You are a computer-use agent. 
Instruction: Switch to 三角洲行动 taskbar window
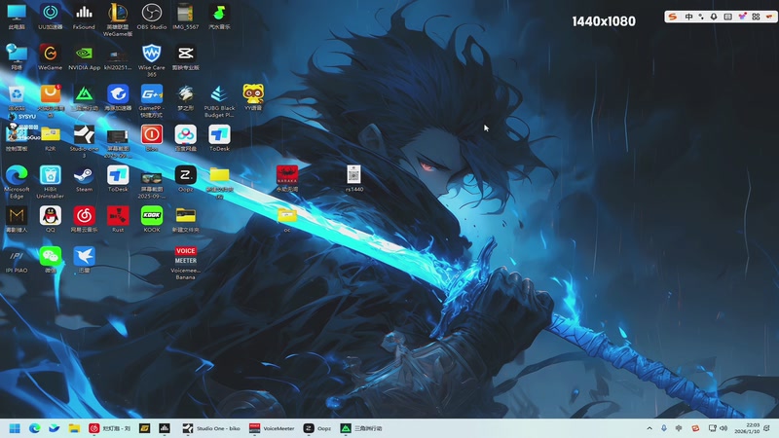click(x=361, y=428)
